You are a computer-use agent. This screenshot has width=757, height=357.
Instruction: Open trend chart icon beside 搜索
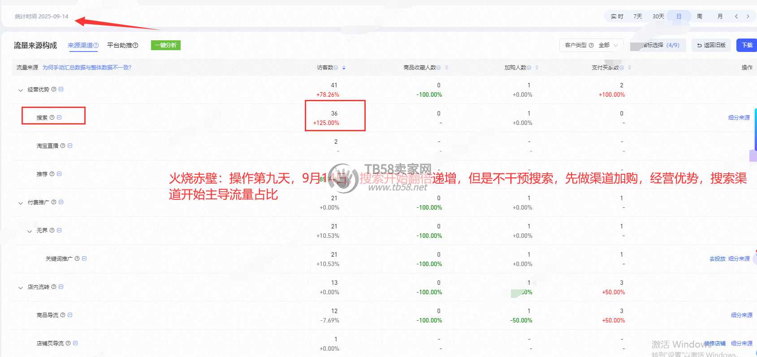tap(59, 117)
